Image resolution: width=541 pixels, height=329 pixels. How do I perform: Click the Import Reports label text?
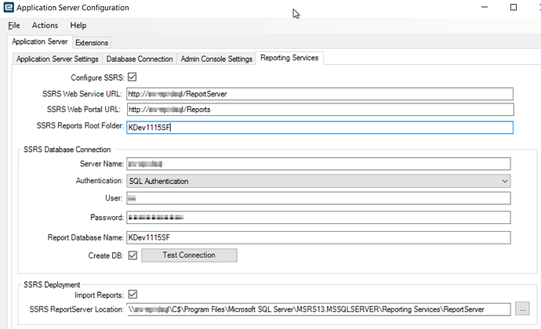pyautogui.click(x=99, y=295)
